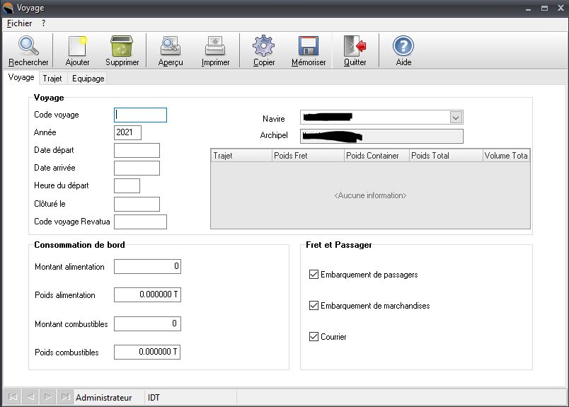The height and width of the screenshot is (407, 569).
Task: Uncheck Embarquement de passagers
Action: coord(314,275)
